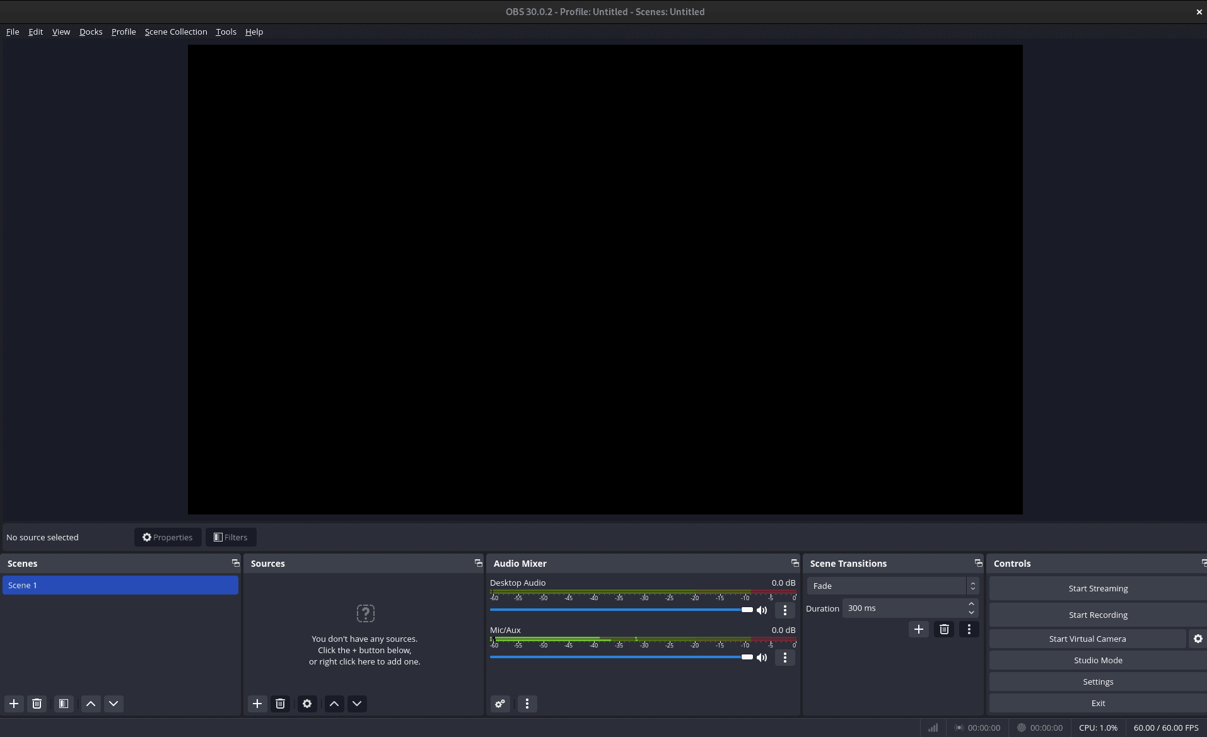The width and height of the screenshot is (1207, 737).
Task: Remove selected scene with trash icon
Action: (37, 704)
